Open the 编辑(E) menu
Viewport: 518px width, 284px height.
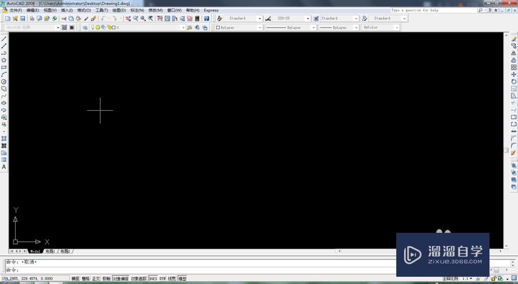point(33,10)
